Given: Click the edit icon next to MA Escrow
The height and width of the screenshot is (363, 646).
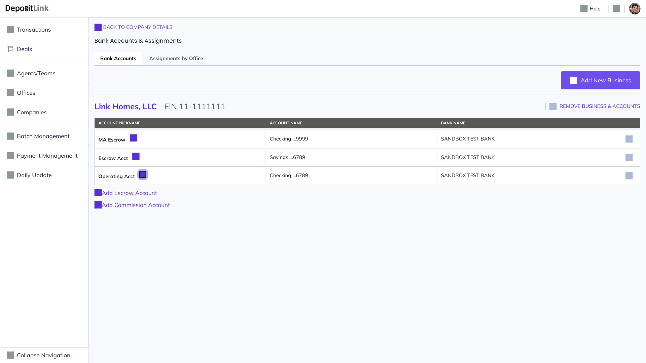Looking at the screenshot, I should point(133,138).
